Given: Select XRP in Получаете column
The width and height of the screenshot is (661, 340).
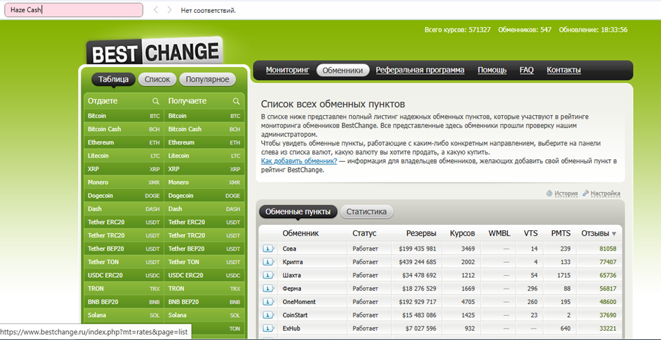Looking at the screenshot, I should (204, 169).
